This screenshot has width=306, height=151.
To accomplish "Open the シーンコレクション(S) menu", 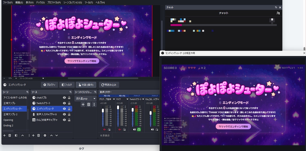I will (x=73, y=2).
